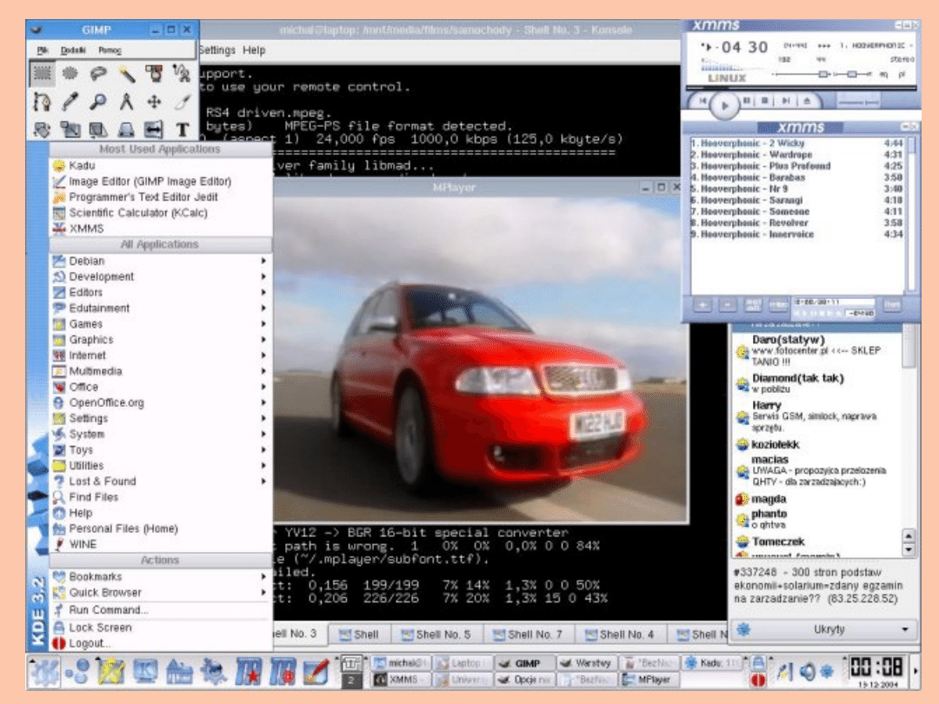Open the MPlayer taskbar entry
Screen dimensions: 939x704
(x=648, y=680)
